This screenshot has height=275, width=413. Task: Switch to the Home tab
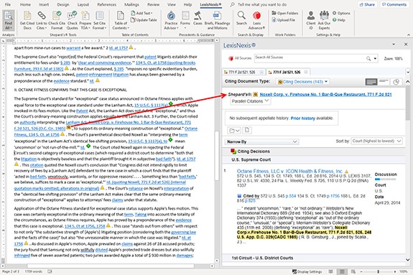[25, 4]
